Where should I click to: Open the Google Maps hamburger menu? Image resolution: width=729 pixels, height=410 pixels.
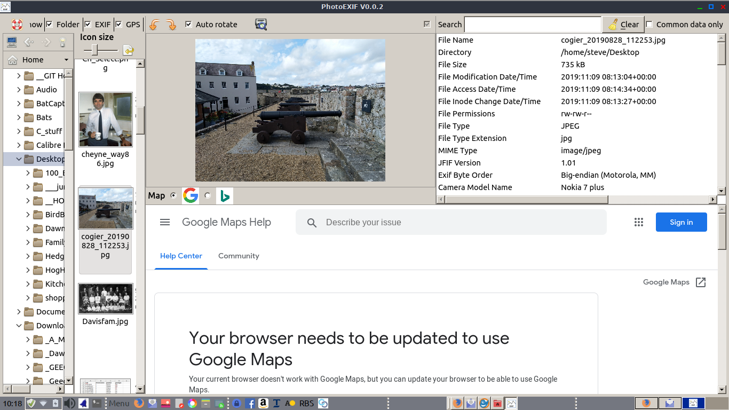(x=165, y=223)
